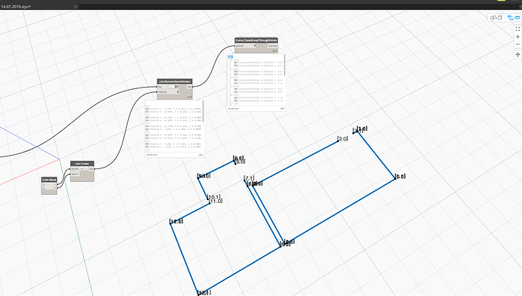Click the List badge in curves preview
The image size is (522, 296).
(231, 57)
